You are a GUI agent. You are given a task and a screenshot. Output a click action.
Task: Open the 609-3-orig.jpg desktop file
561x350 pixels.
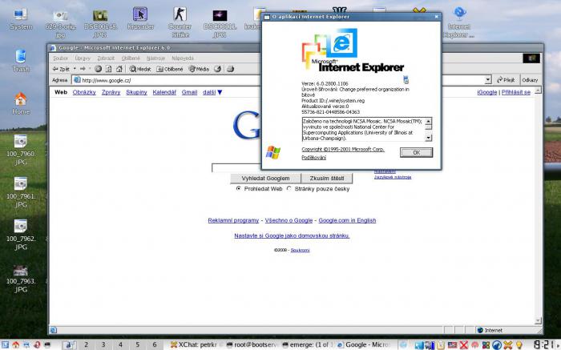60,23
